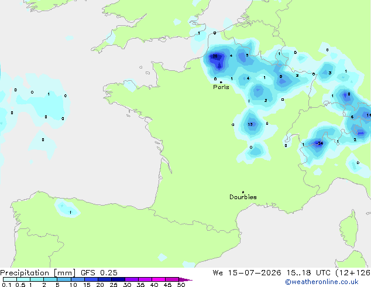Click the 26 mm value north of Paris
This screenshot has height=287, width=371.
(x=215, y=56)
